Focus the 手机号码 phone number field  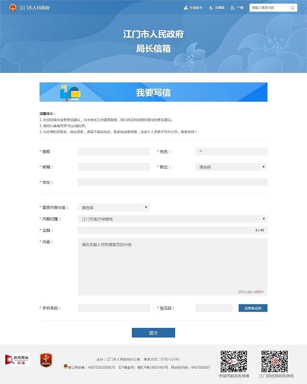pos(114,308)
